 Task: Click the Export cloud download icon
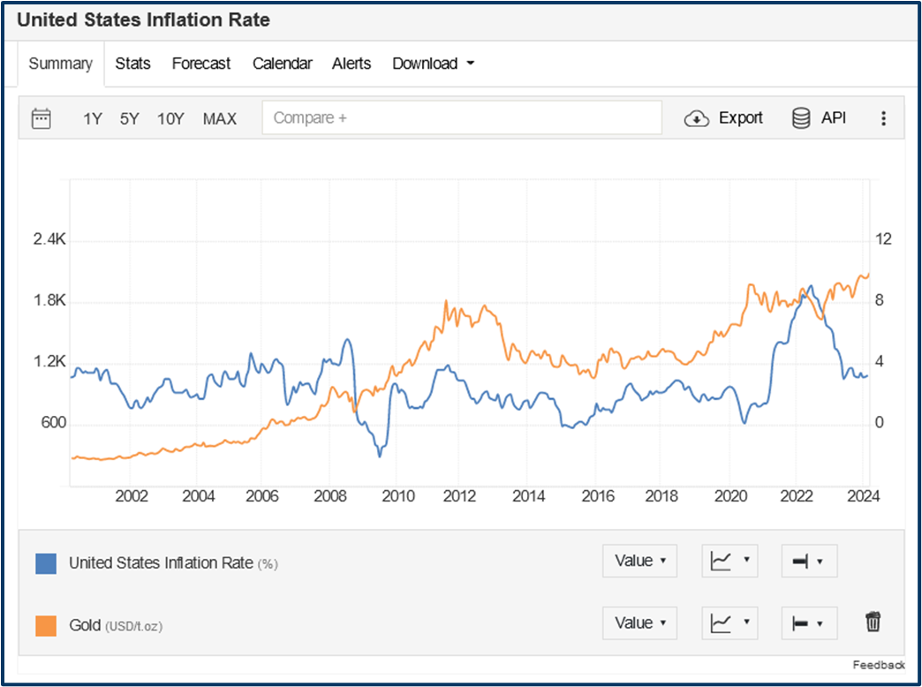(697, 117)
